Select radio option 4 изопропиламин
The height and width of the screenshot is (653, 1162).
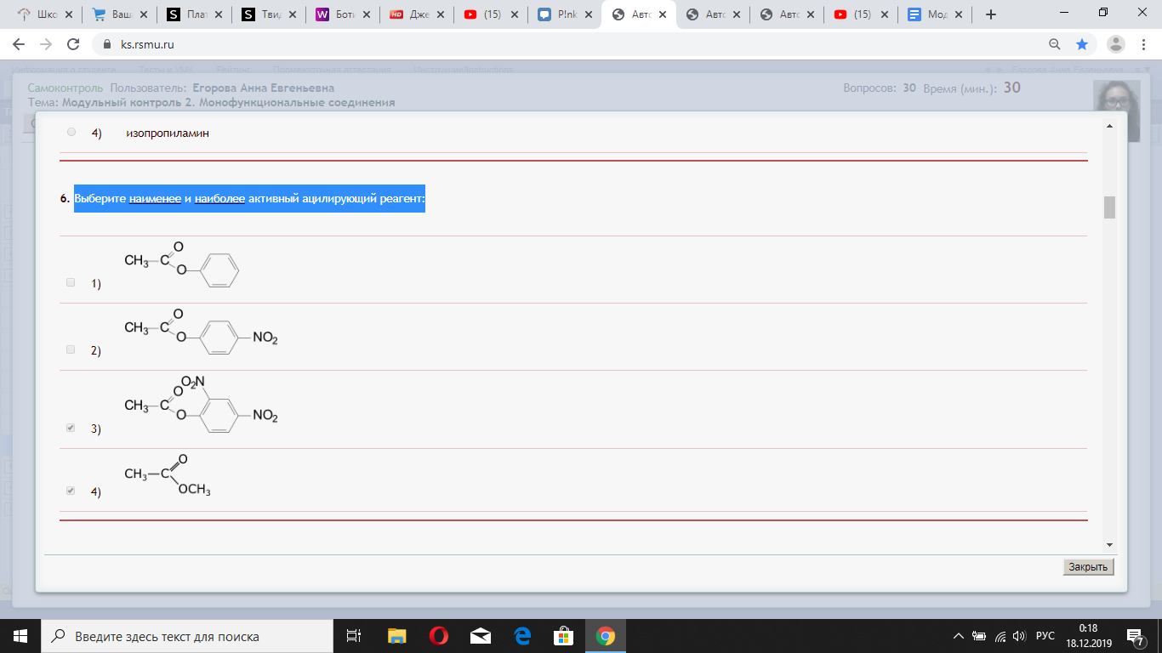71,132
